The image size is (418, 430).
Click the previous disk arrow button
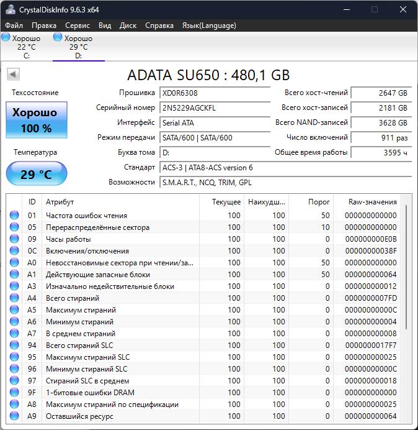(x=12, y=75)
